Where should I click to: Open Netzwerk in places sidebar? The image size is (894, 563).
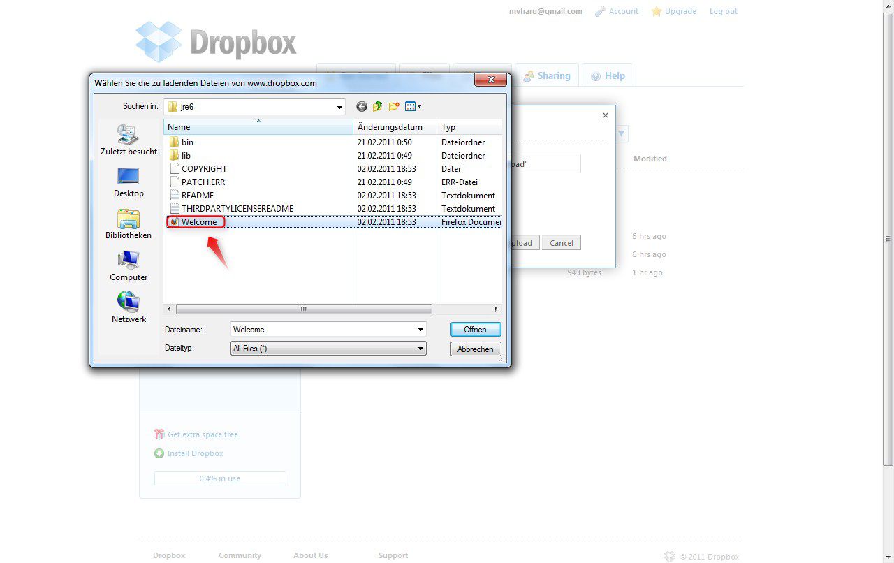click(129, 308)
